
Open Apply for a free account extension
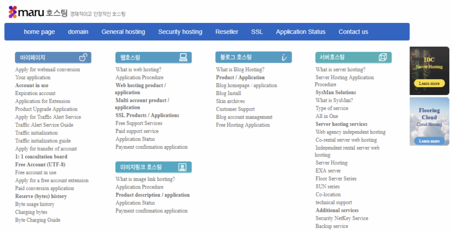52,181
